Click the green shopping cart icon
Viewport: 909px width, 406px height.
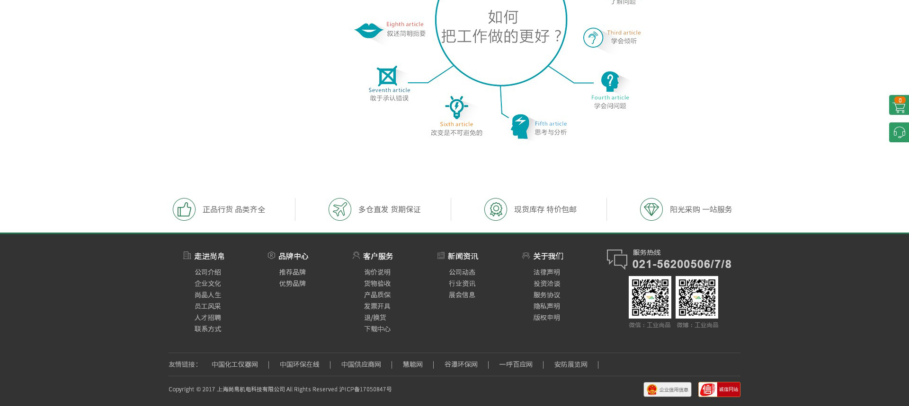899,105
